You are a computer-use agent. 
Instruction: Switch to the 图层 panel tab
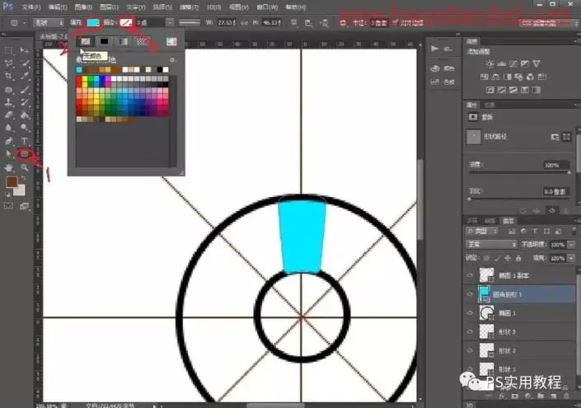[x=508, y=221]
